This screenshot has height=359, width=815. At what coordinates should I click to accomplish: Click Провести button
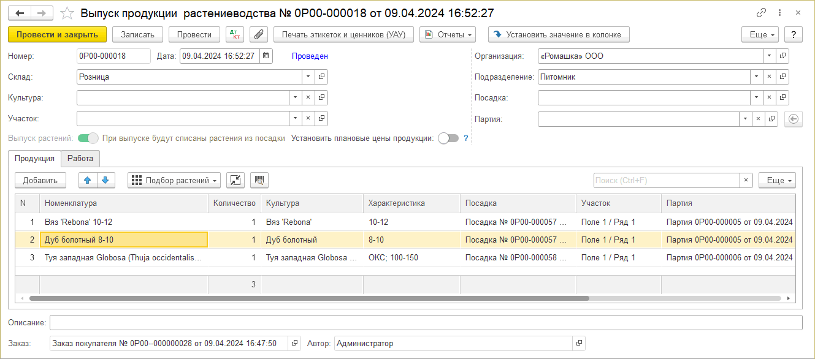point(194,34)
